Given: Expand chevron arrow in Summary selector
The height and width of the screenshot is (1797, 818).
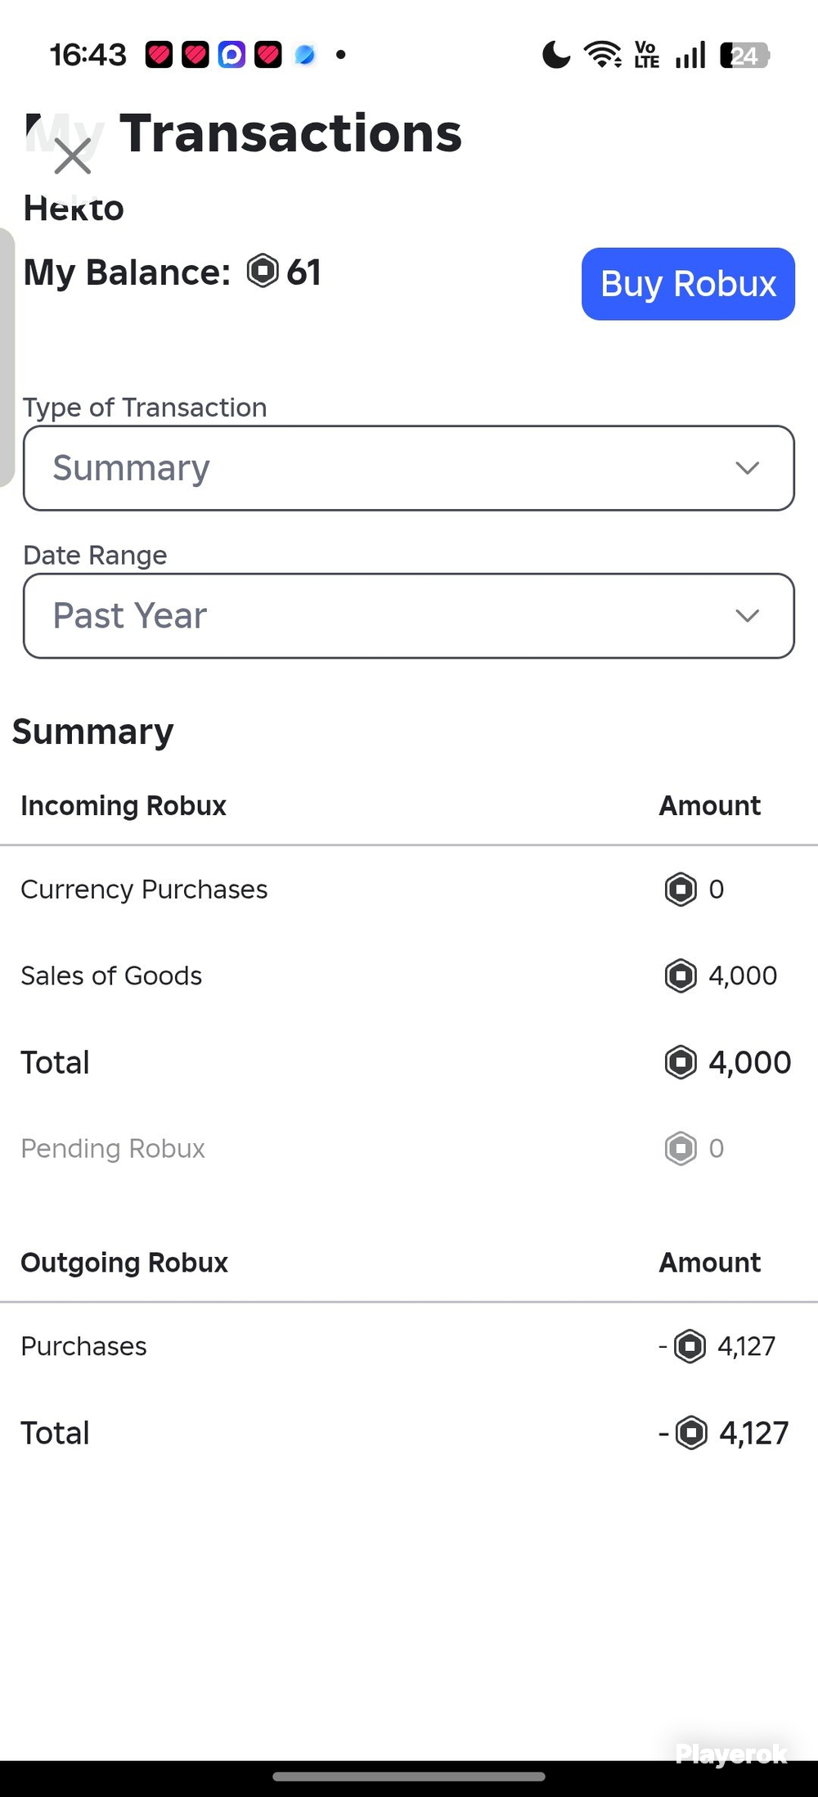Looking at the screenshot, I should coord(747,468).
